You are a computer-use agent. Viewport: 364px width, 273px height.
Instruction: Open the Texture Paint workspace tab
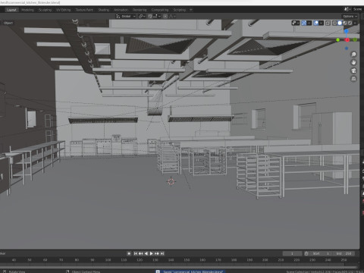84,10
